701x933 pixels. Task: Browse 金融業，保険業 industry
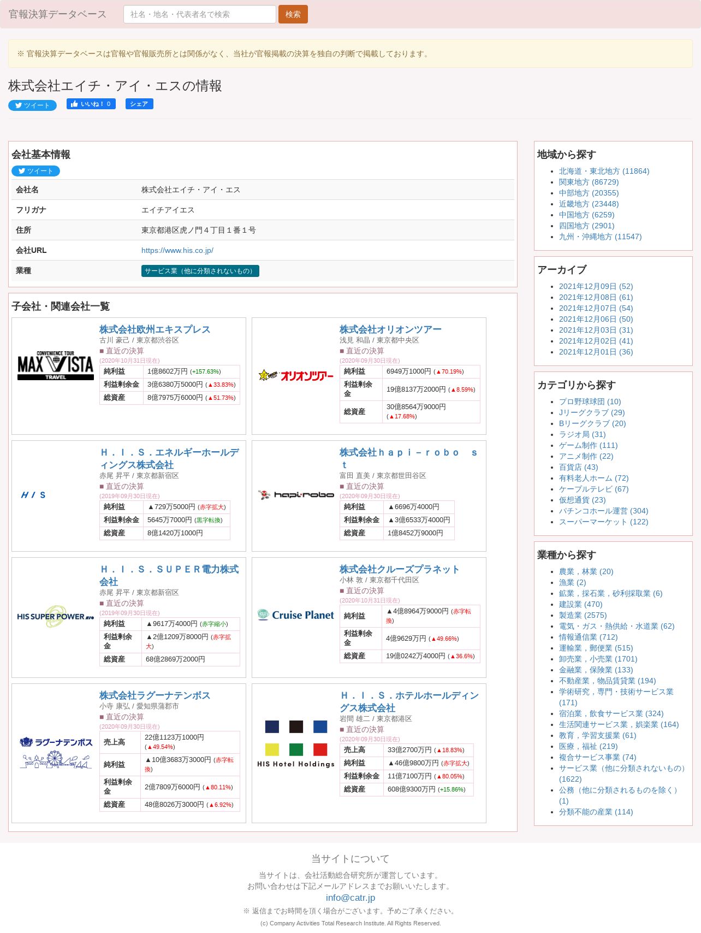[596, 670]
